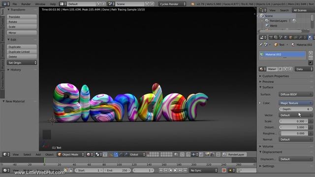
Task: Open the Magic Texture color dropdown
Action: coord(296,103)
